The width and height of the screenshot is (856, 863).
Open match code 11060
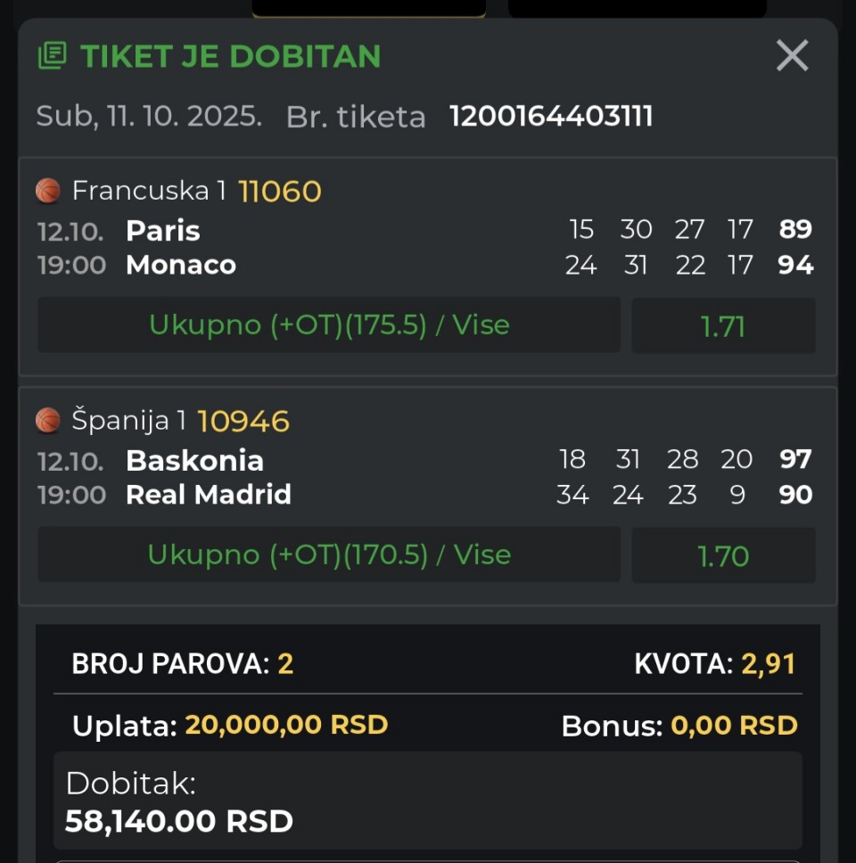(x=280, y=192)
